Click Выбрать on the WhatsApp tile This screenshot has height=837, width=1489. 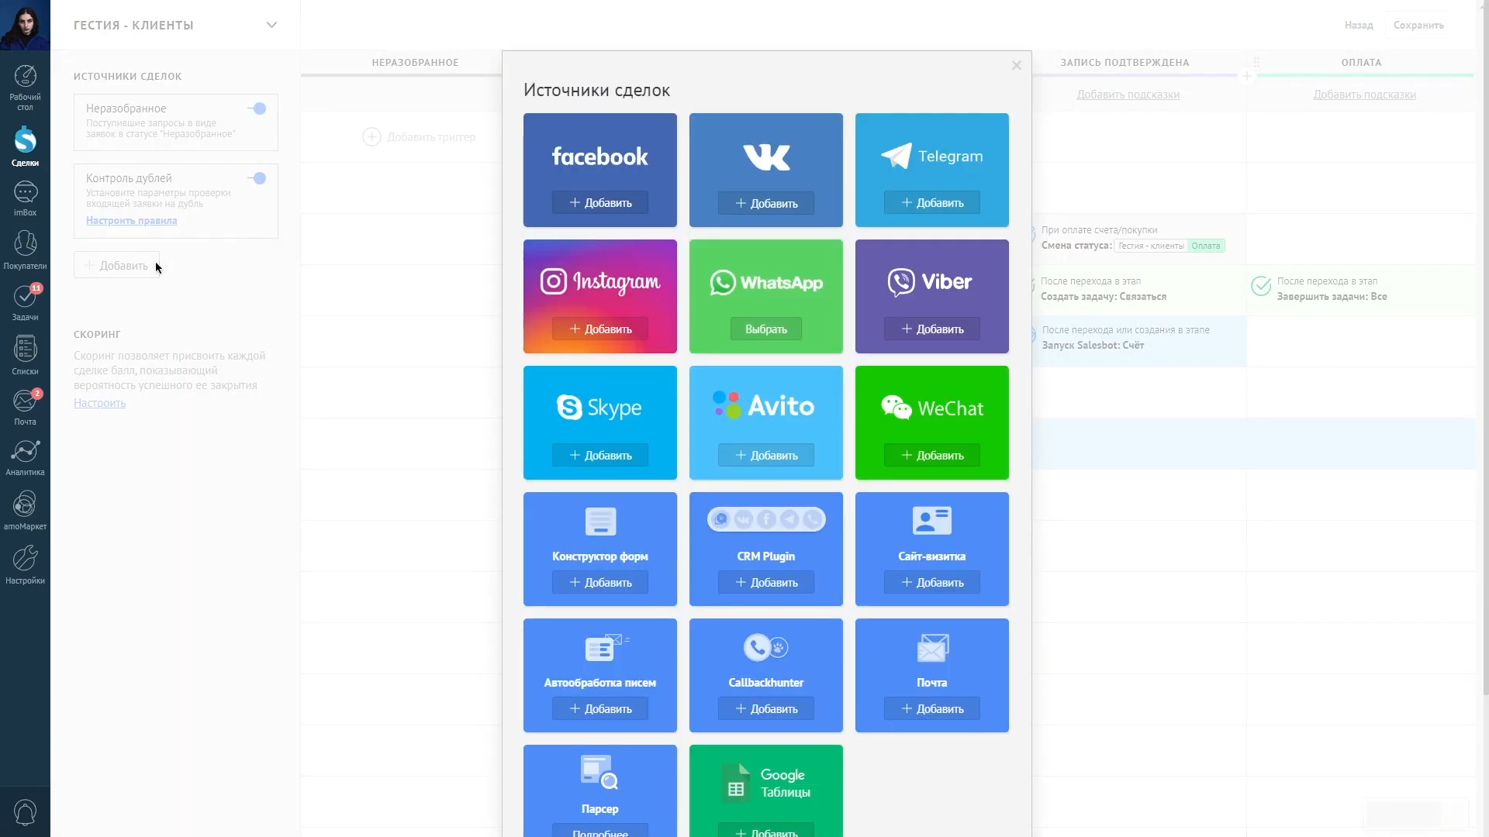coord(765,328)
